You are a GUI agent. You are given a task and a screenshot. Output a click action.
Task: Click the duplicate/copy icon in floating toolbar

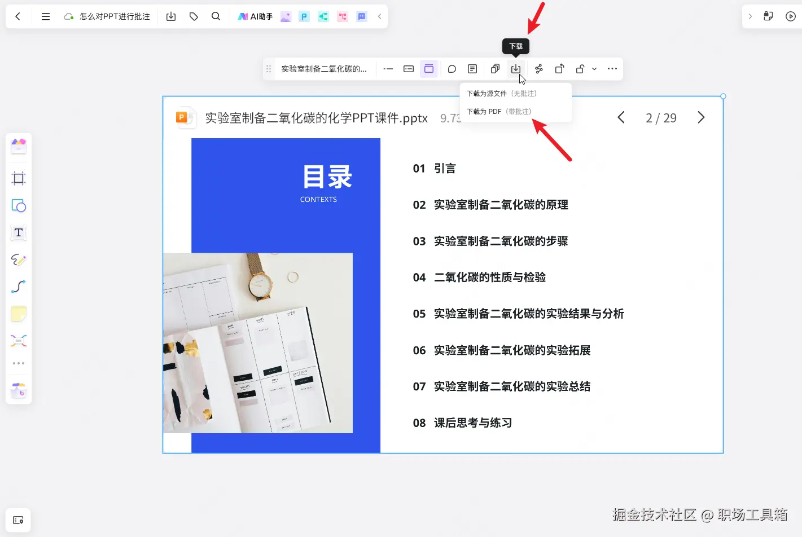coord(495,69)
